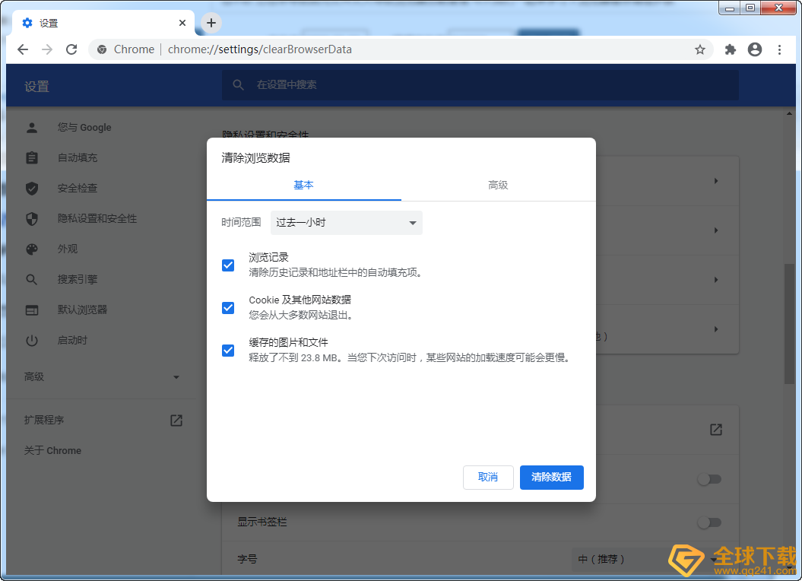
Task: Click the 安全检查 shield icon in sidebar
Action: pos(31,188)
